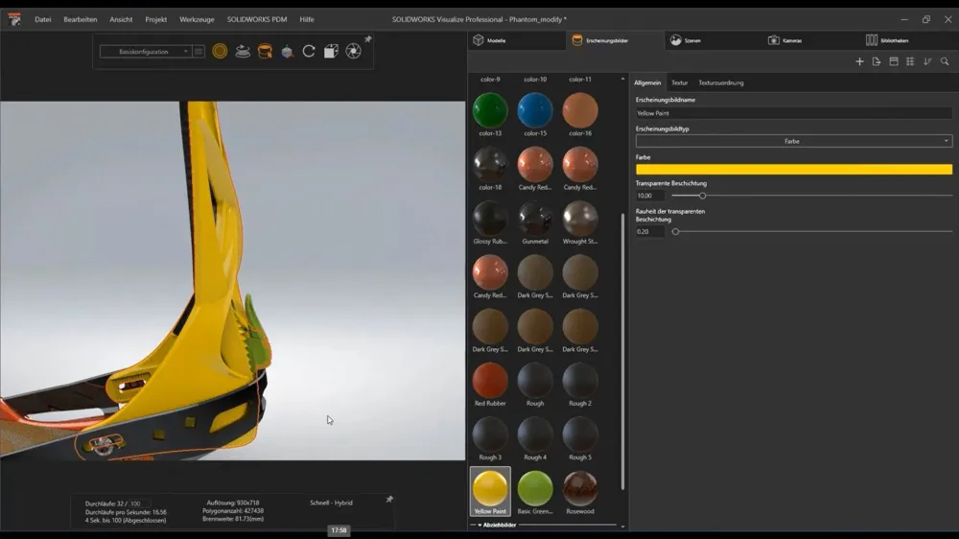Select the appearance selection bucket tool
This screenshot has height=539, width=959.
(265, 52)
